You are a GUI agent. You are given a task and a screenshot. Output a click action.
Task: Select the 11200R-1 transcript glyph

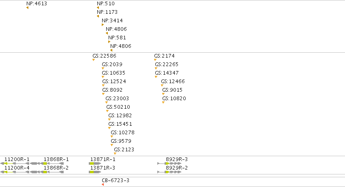point(15,163)
